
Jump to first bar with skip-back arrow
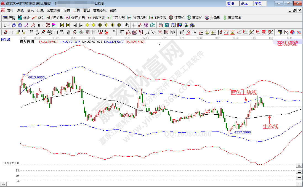(62, 25)
